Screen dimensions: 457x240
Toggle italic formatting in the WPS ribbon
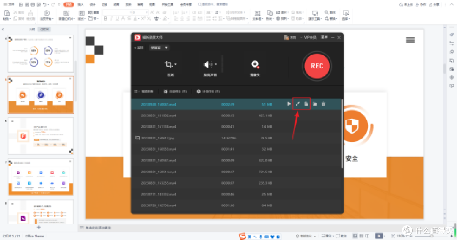(x=111, y=19)
